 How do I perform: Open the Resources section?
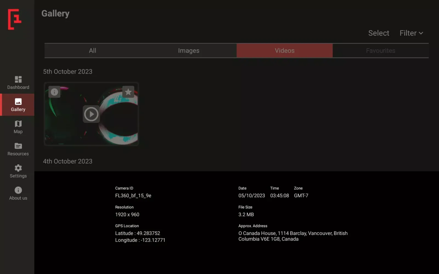[18, 149]
